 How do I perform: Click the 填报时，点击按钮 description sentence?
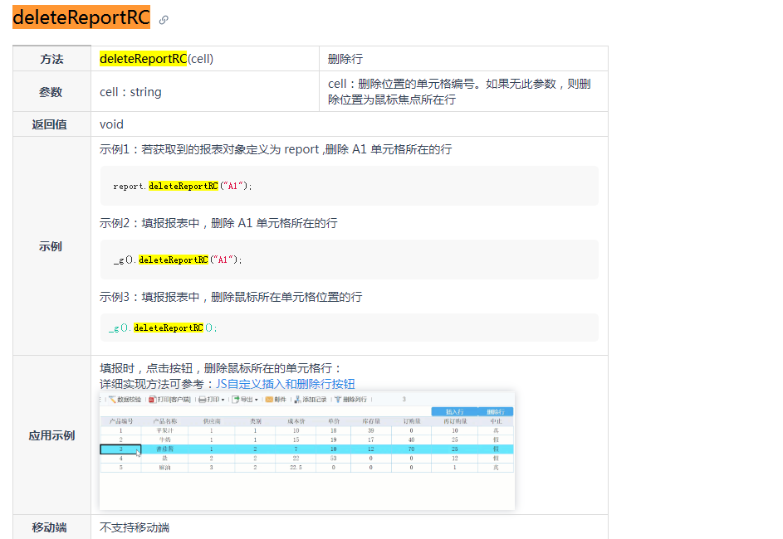(x=221, y=368)
